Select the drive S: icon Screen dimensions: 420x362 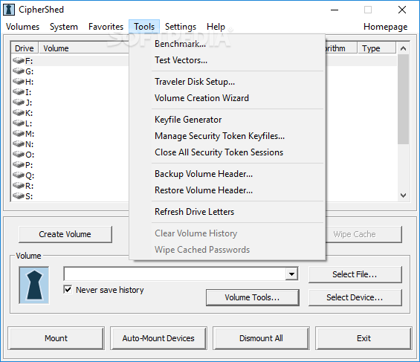pos(19,196)
